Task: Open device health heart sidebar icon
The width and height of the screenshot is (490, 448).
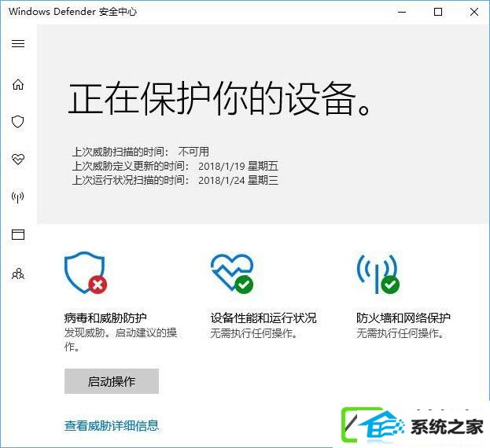Action: tap(18, 160)
